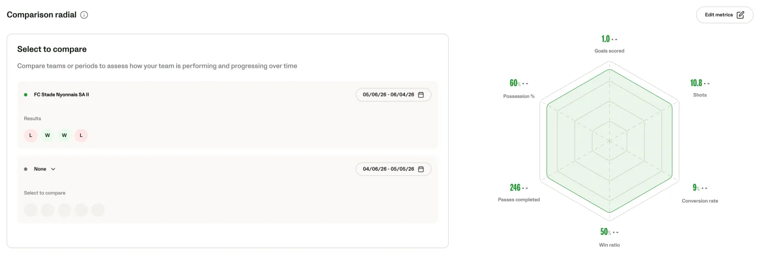Image resolution: width=759 pixels, height=254 pixels.
Task: Click the Win ratio 50% metric
Action: (x=609, y=238)
